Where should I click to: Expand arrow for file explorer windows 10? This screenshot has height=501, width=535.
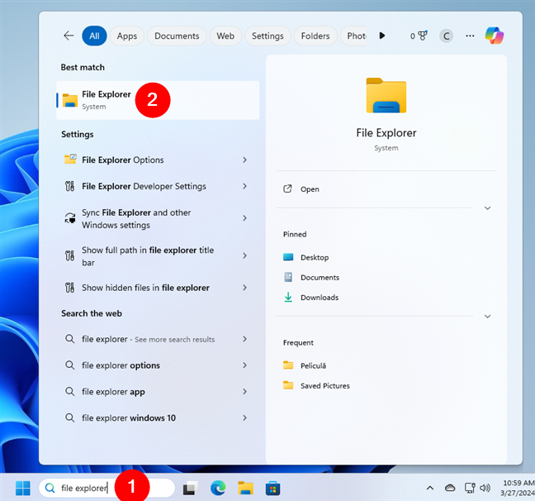[x=244, y=418]
